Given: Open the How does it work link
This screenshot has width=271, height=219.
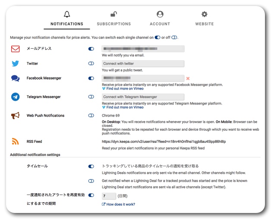Looking at the screenshot, I should point(120,204).
